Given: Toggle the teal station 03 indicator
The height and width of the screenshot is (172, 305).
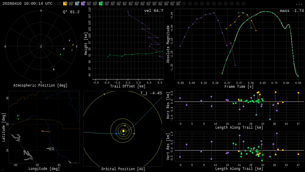Looking at the screenshot, I should tap(77, 4).
